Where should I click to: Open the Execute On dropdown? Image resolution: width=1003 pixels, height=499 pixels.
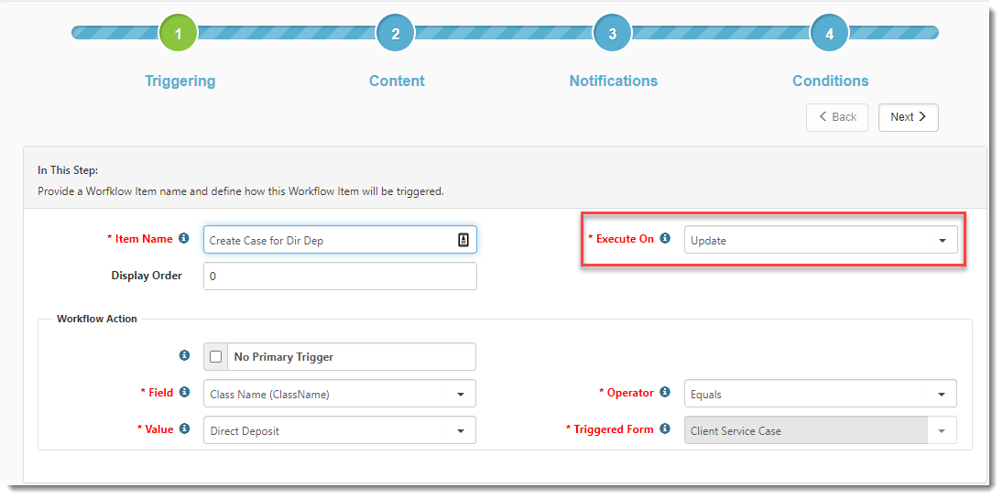click(820, 241)
